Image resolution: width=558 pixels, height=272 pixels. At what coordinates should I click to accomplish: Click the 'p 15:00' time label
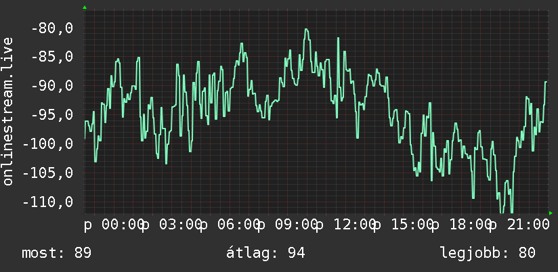[404, 225]
